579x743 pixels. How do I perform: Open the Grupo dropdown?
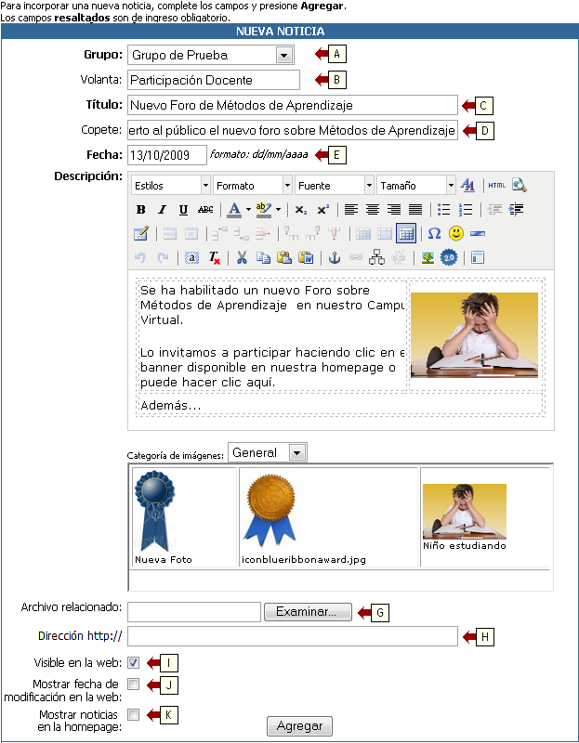211,55
